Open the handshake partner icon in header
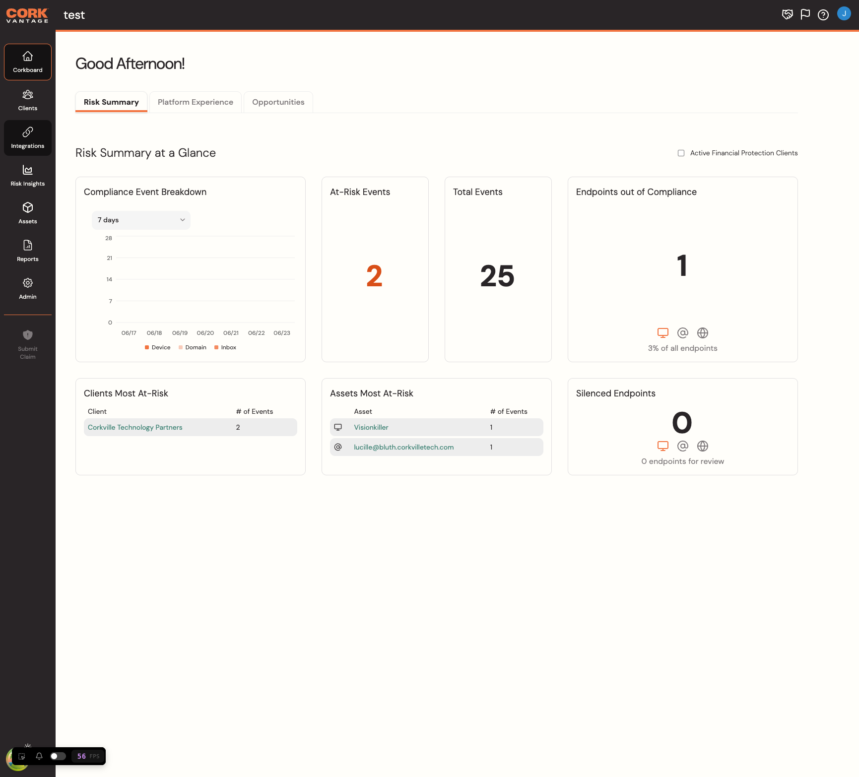Viewport: 859px width, 777px height. tap(788, 14)
